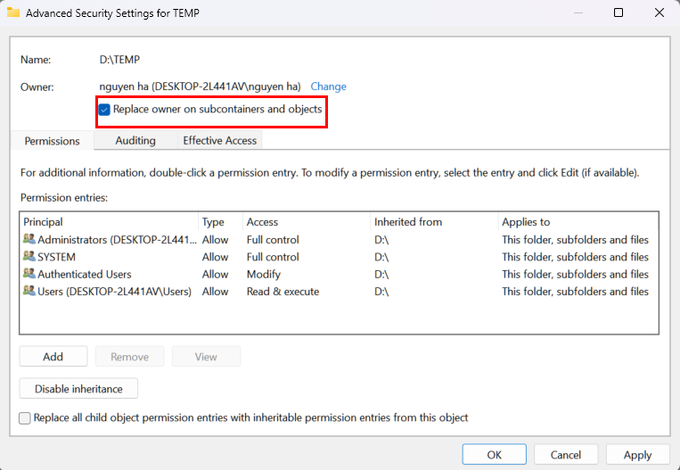Confirm with the OK button

(494, 455)
